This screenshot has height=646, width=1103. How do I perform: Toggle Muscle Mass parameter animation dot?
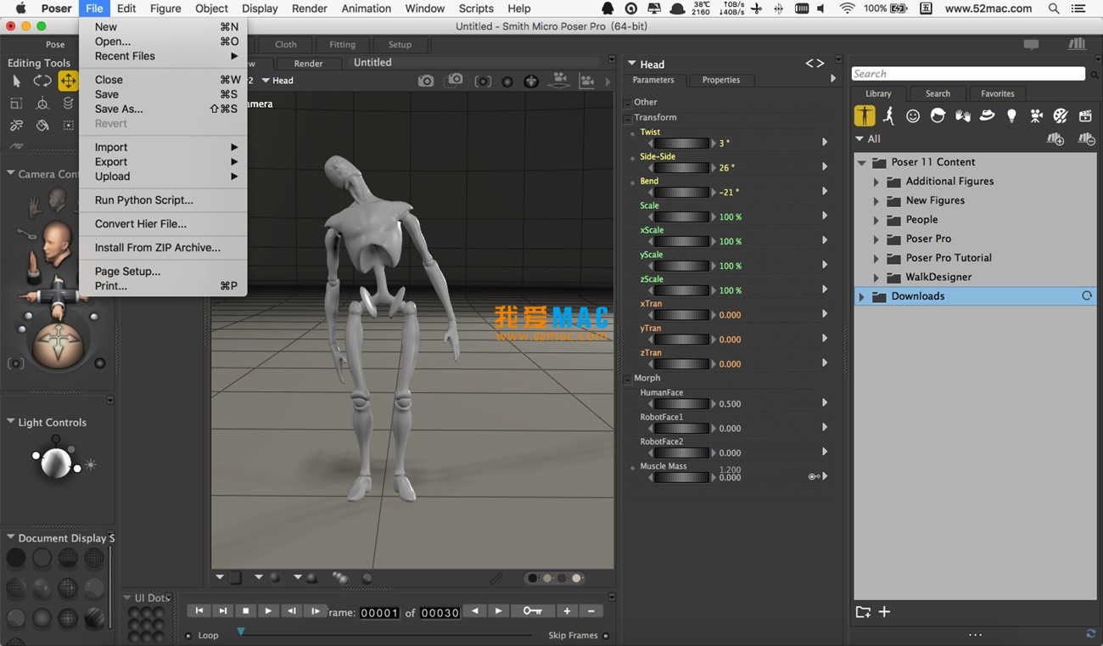click(x=632, y=468)
